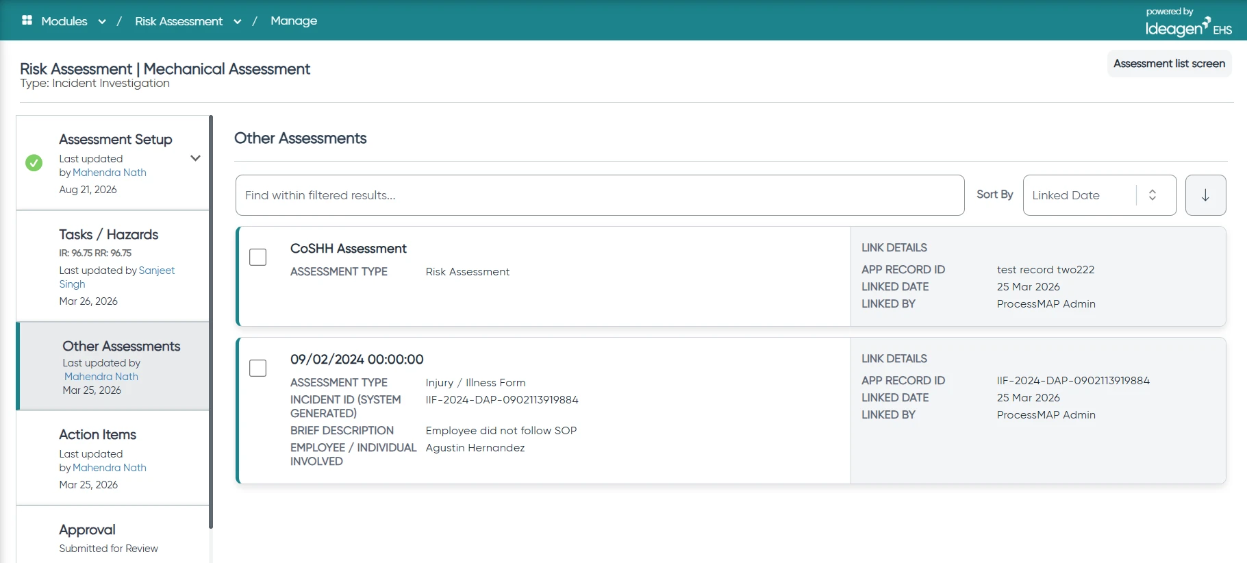
Task: Switch to the Approval step
Action: point(113,535)
